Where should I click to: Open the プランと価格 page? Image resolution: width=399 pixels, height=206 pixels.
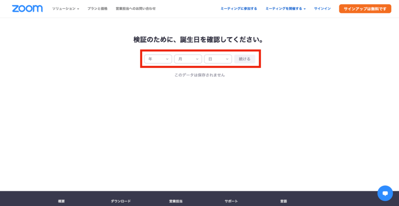click(x=97, y=9)
